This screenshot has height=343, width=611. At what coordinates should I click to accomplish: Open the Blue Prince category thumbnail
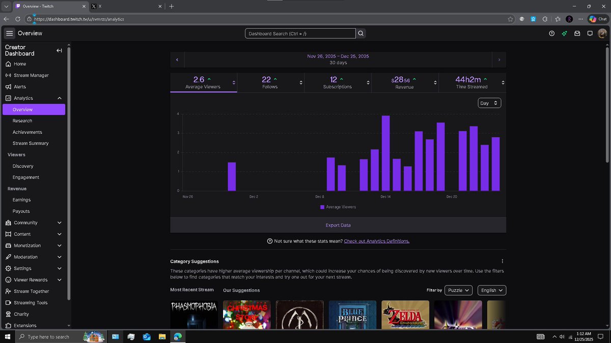[352, 314]
